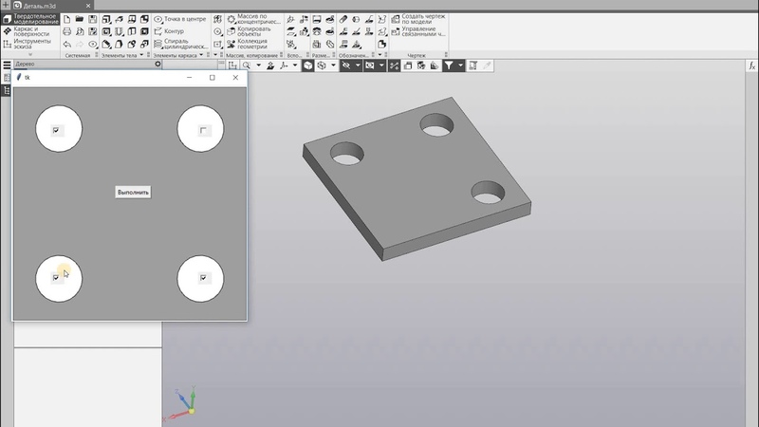Enable shaded cube display mode
Screen dimensions: 759x427
click(307, 65)
